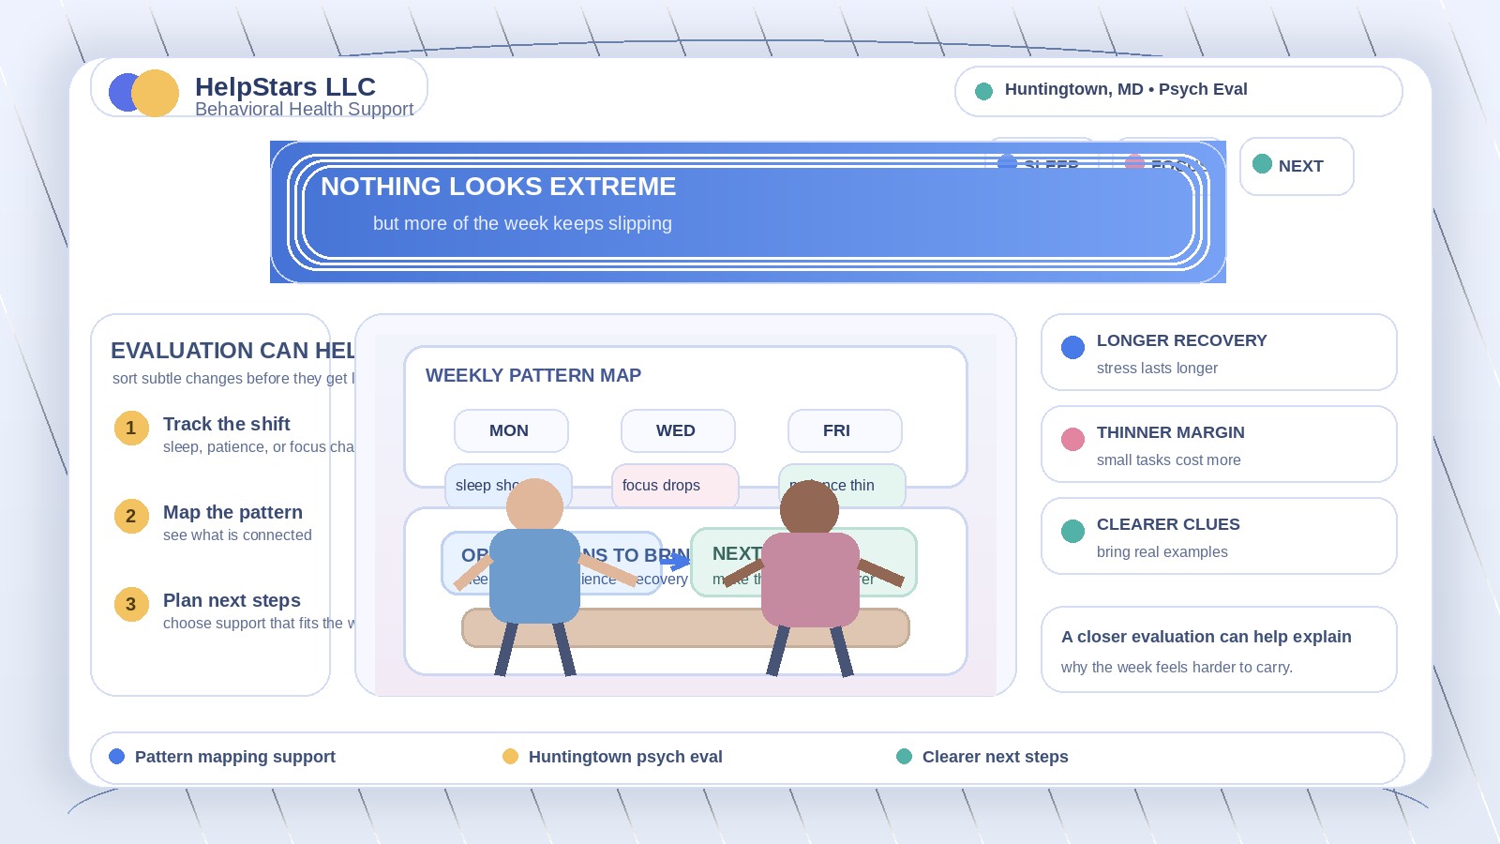Select the WED day pill
The width and height of the screenshot is (1500, 844).
678,430
